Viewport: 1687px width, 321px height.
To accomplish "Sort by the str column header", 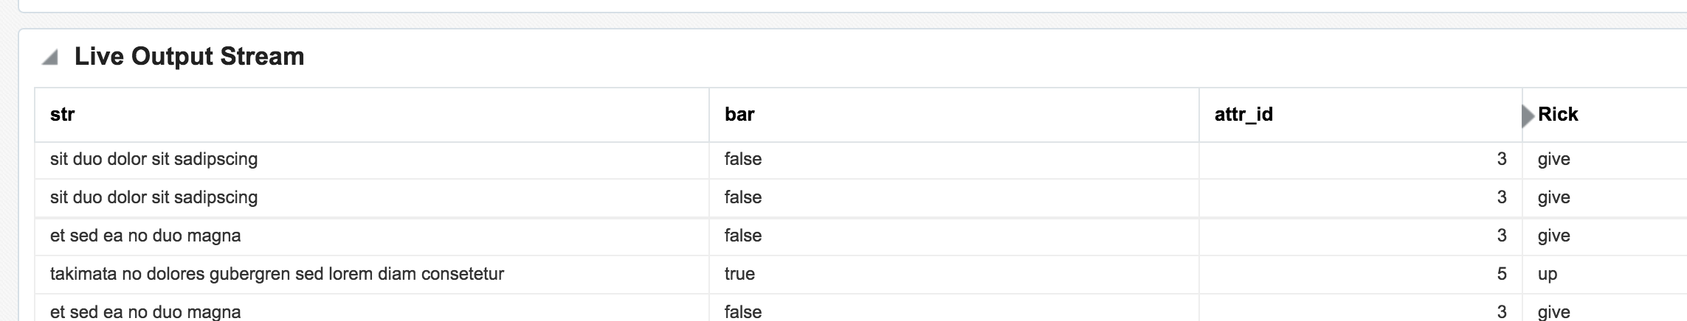I will pos(63,115).
